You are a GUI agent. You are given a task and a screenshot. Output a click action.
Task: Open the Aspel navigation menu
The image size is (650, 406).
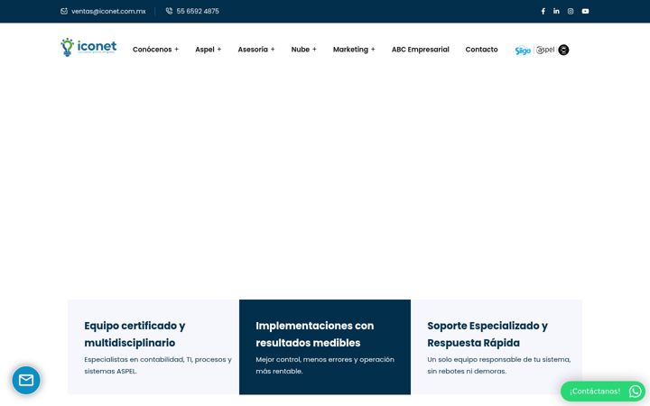pos(205,50)
